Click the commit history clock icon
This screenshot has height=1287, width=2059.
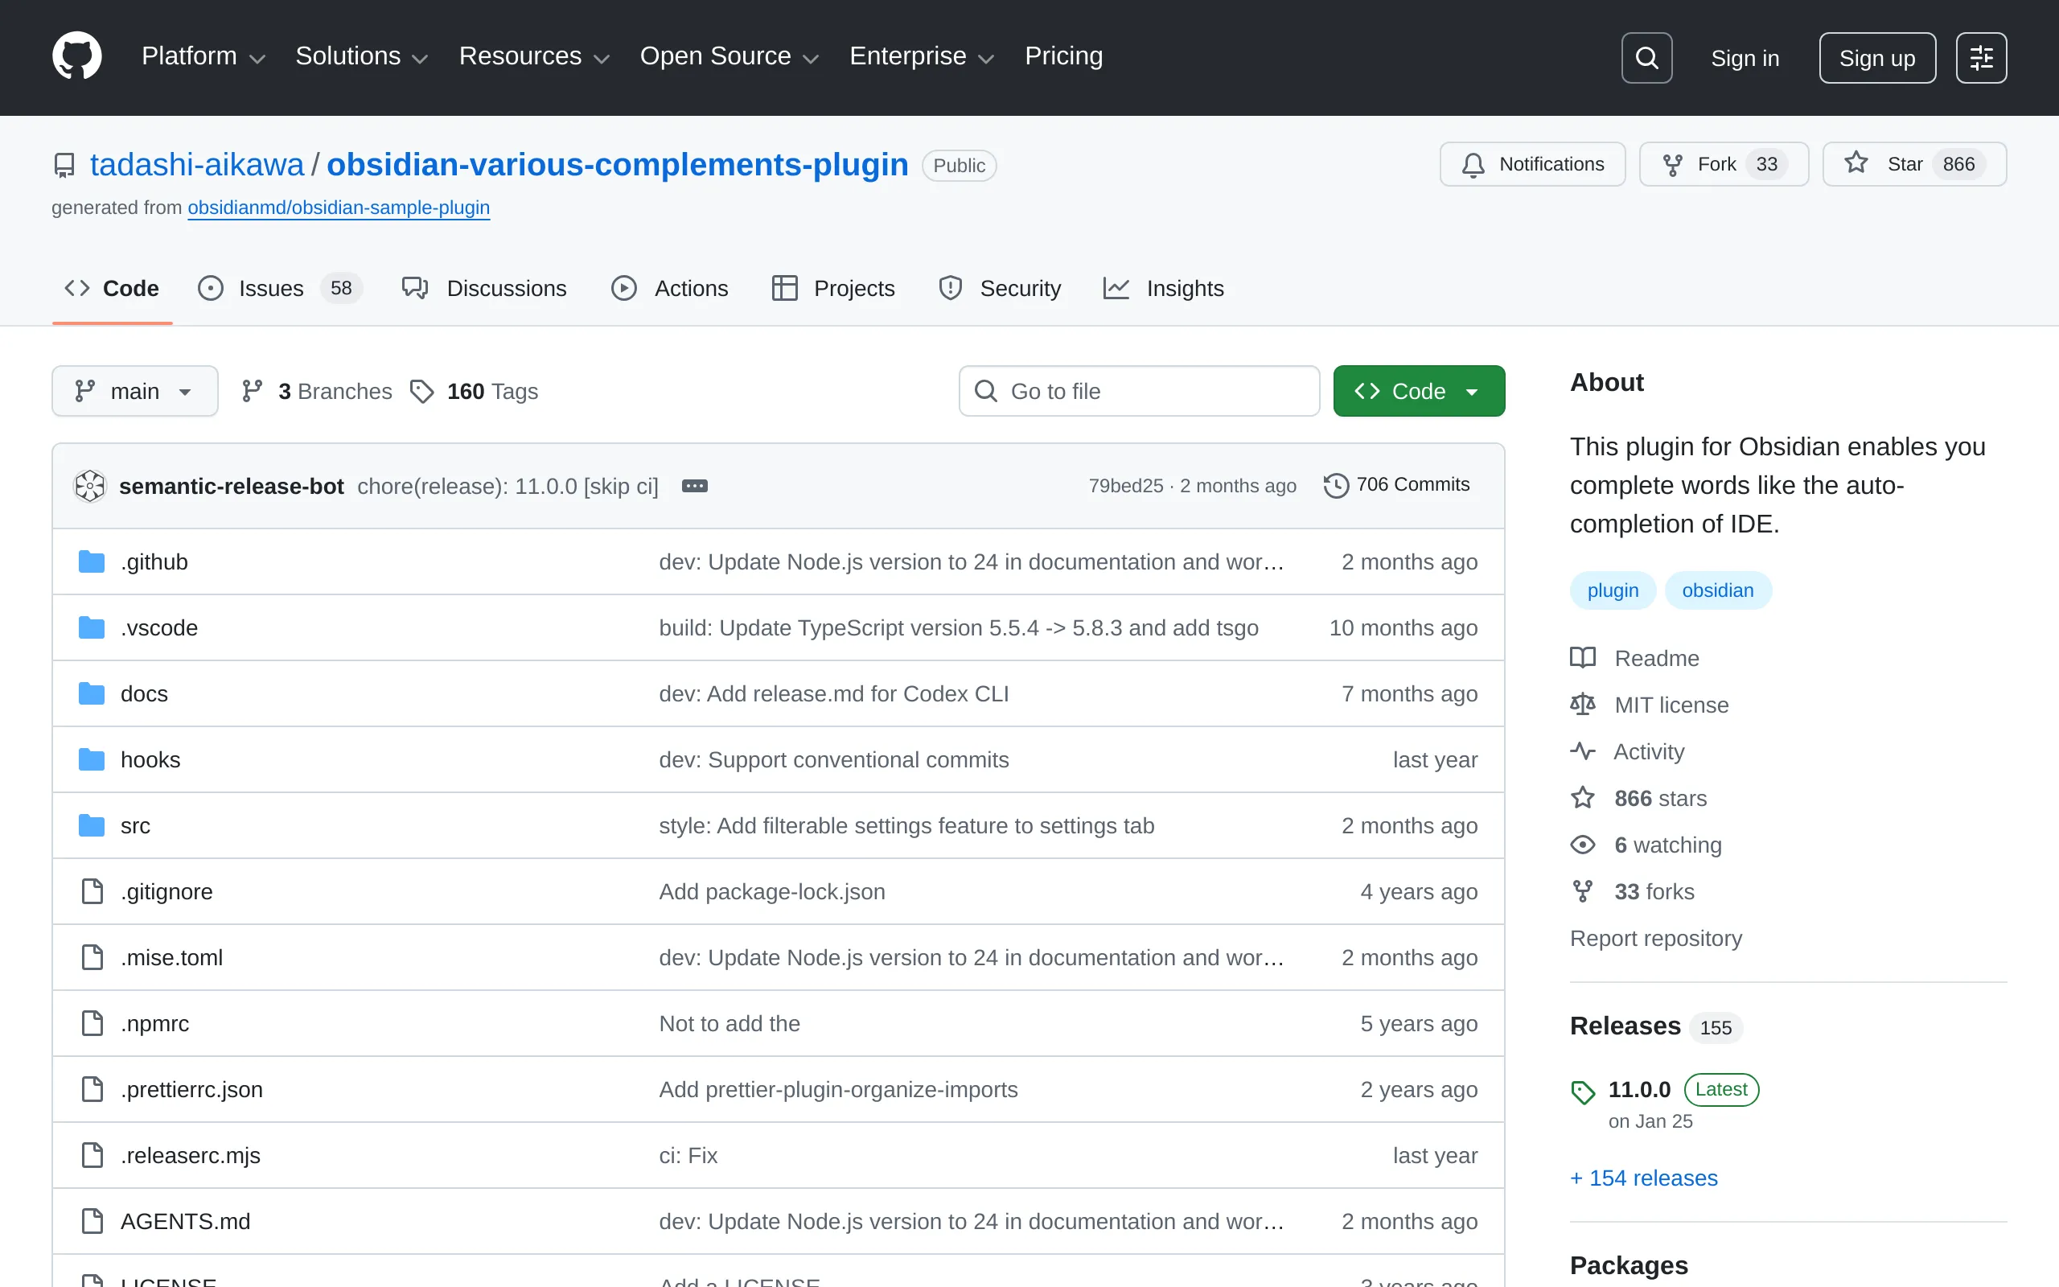[x=1336, y=485]
